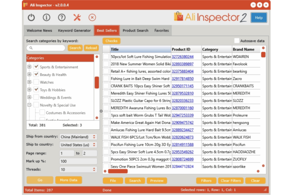Open Ship from country dropdown
Screen dimensions: 292x195
[78, 137]
